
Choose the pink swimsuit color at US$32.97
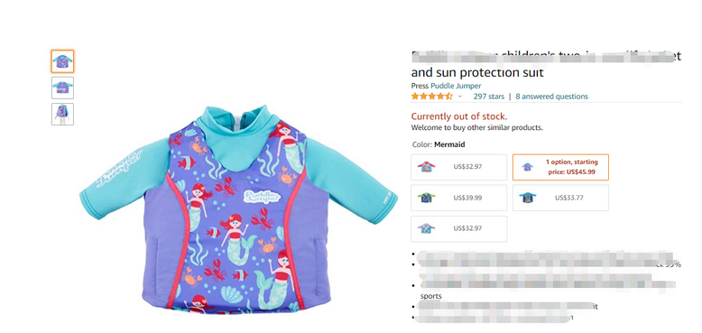459,167
